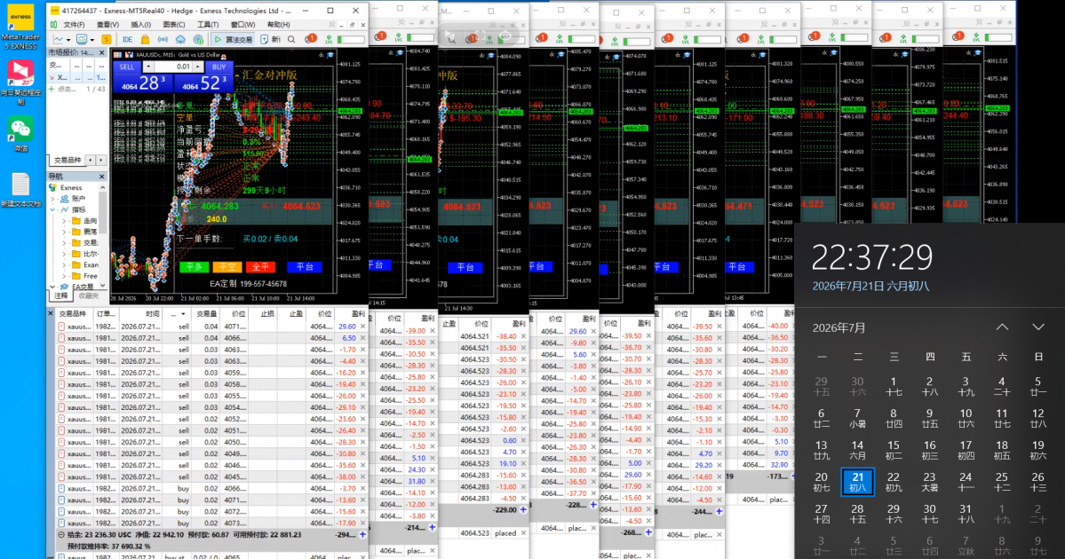Select the 收藏夹 tab in Navigator
The image size is (1065, 559).
[88, 295]
